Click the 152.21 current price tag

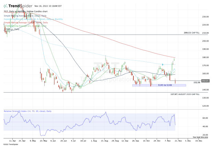pyautogui.click(x=205, y=81)
